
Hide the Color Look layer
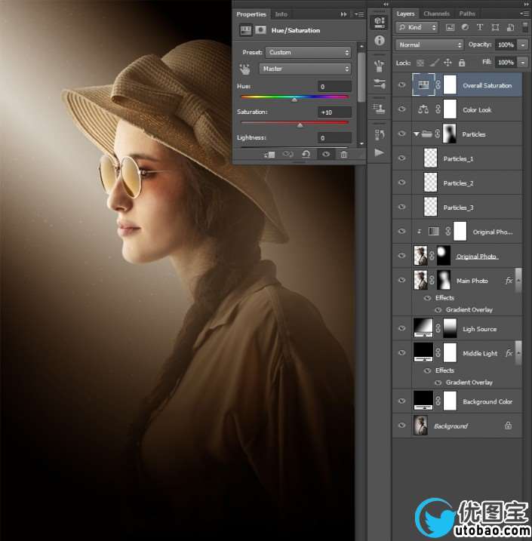tap(401, 109)
